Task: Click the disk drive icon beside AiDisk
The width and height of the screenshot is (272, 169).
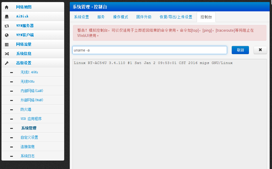Action: (x=7, y=16)
